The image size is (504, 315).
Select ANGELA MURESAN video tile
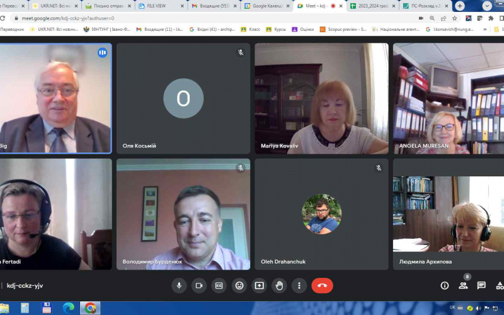pos(449,98)
